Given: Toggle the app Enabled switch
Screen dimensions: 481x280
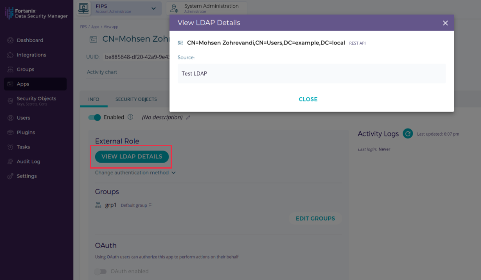Looking at the screenshot, I should (x=95, y=117).
